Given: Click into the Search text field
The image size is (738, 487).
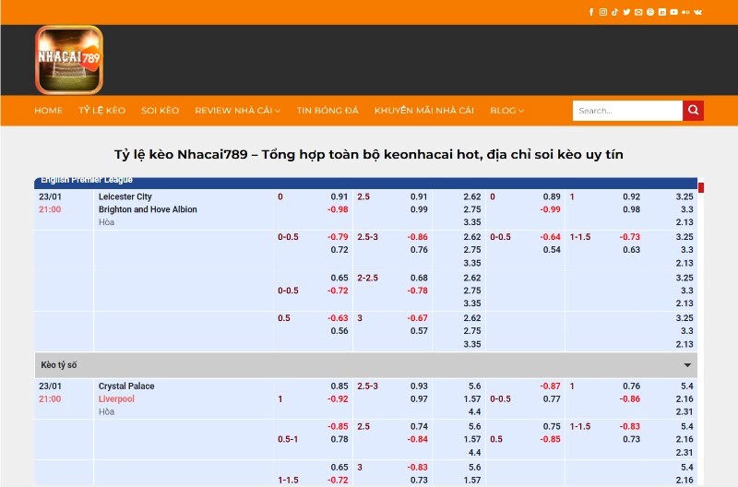Looking at the screenshot, I should (x=627, y=111).
